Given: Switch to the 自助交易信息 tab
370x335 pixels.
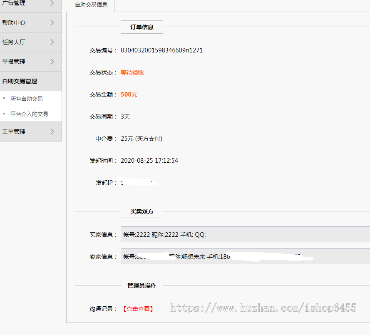Looking at the screenshot, I should (91, 6).
